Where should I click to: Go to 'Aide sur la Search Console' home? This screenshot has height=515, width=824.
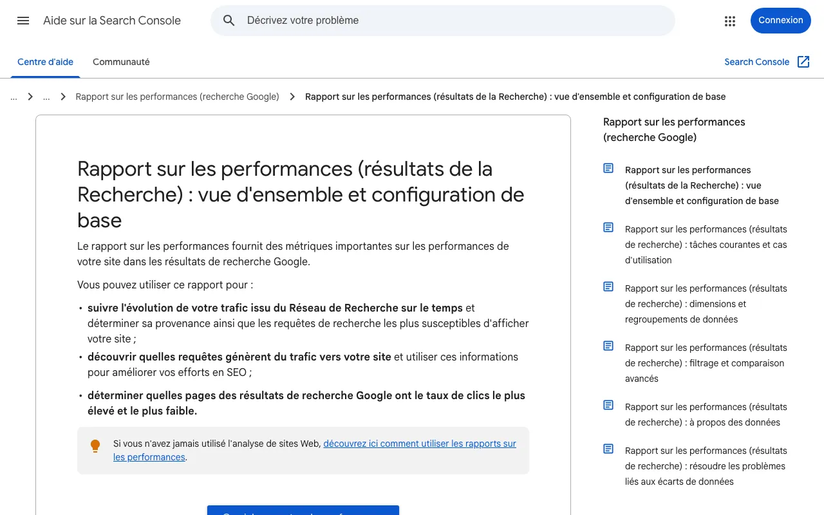click(112, 21)
